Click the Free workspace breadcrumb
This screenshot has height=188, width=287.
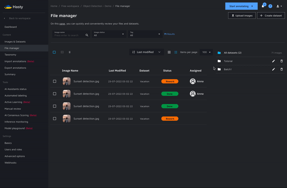[x=70, y=6]
